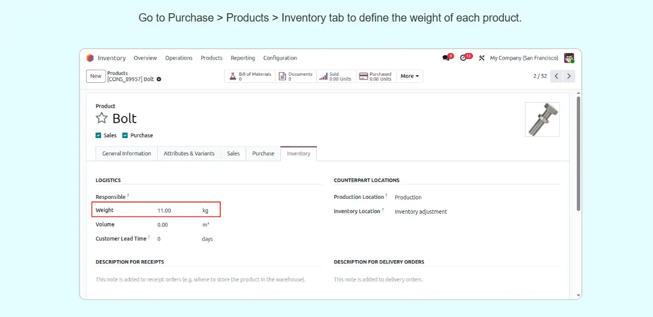The height and width of the screenshot is (317, 653).
Task: Expand the More dropdown
Action: click(x=410, y=76)
